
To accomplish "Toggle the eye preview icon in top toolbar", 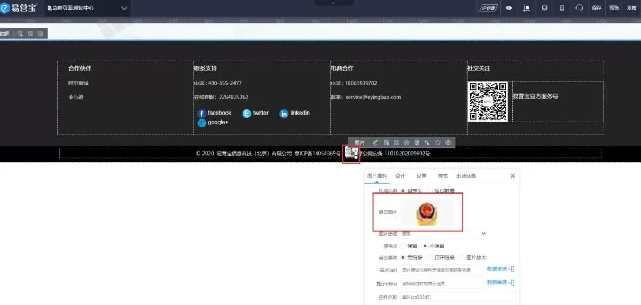I will [x=509, y=8].
